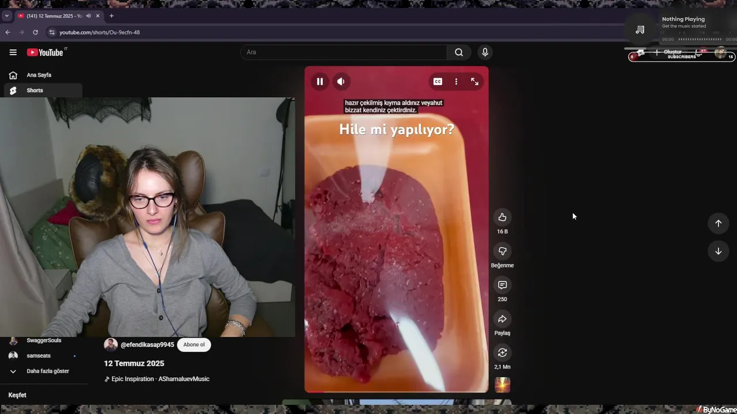Click the search magnifier button
The height and width of the screenshot is (414, 737).
pyautogui.click(x=459, y=52)
